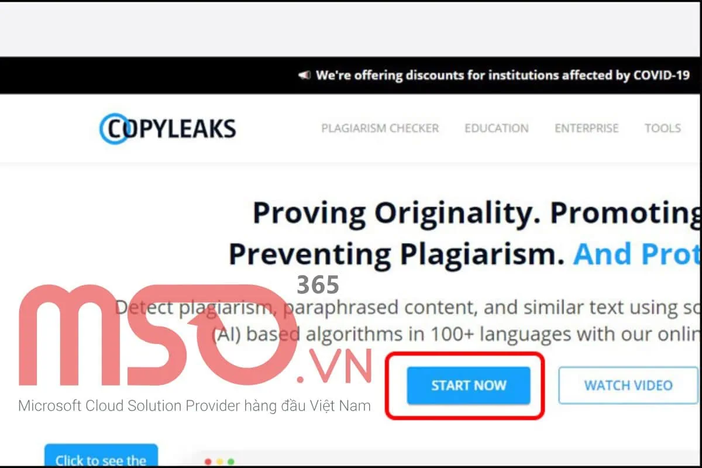Viewport: 702px width, 468px height.
Task: Click the Microsoft Cloud Solution Provider tagline
Action: click(x=194, y=405)
